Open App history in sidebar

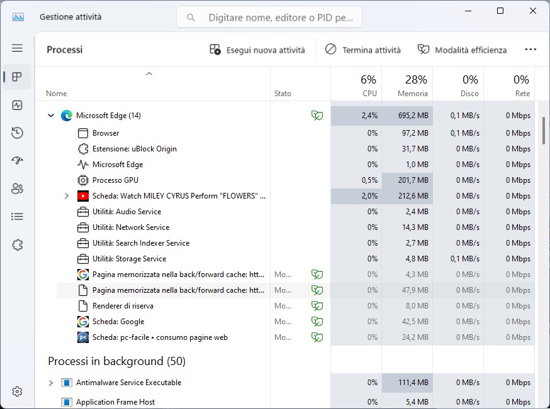[x=17, y=133]
